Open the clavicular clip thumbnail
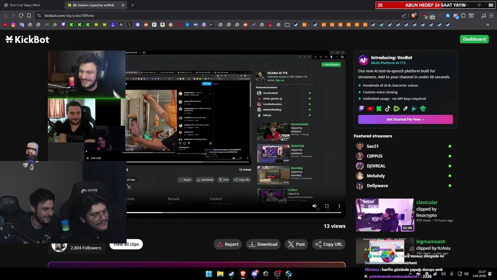 click(x=385, y=215)
